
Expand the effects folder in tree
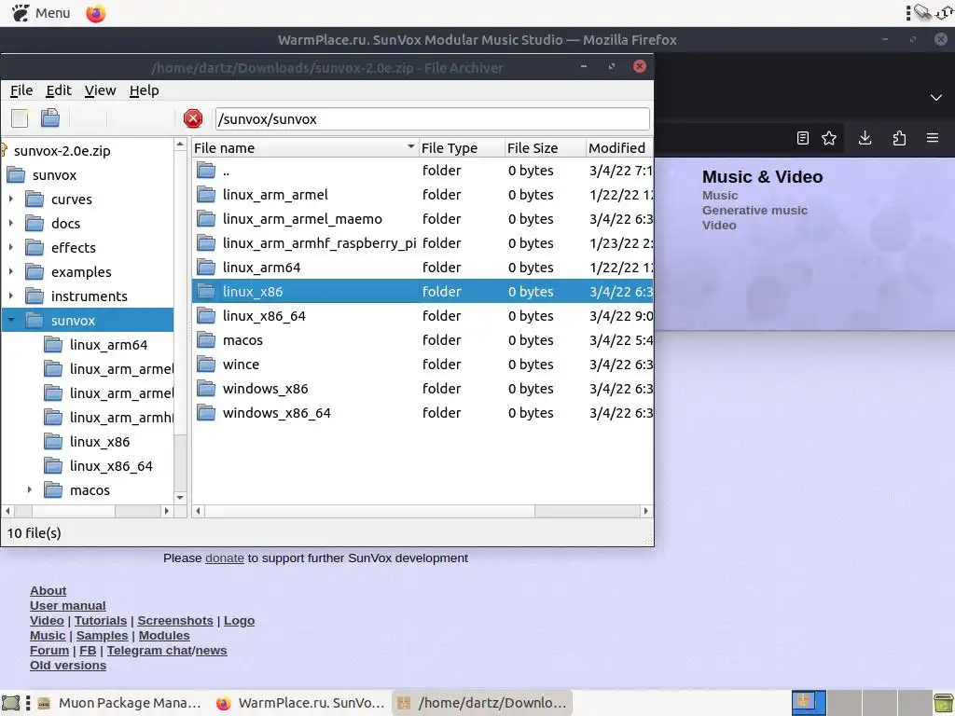[11, 248]
